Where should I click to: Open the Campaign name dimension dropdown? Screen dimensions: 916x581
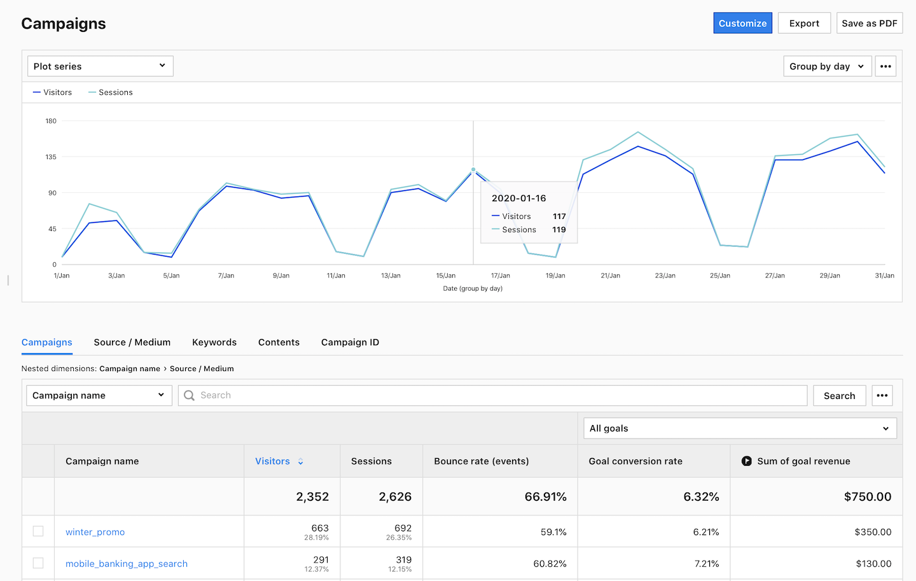click(99, 395)
